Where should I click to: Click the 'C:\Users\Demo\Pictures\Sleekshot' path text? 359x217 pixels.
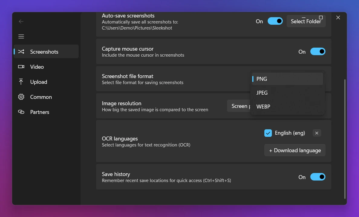coord(137,28)
